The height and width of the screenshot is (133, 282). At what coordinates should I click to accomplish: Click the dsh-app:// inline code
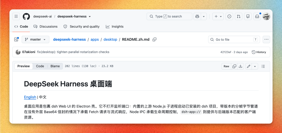point(191,112)
